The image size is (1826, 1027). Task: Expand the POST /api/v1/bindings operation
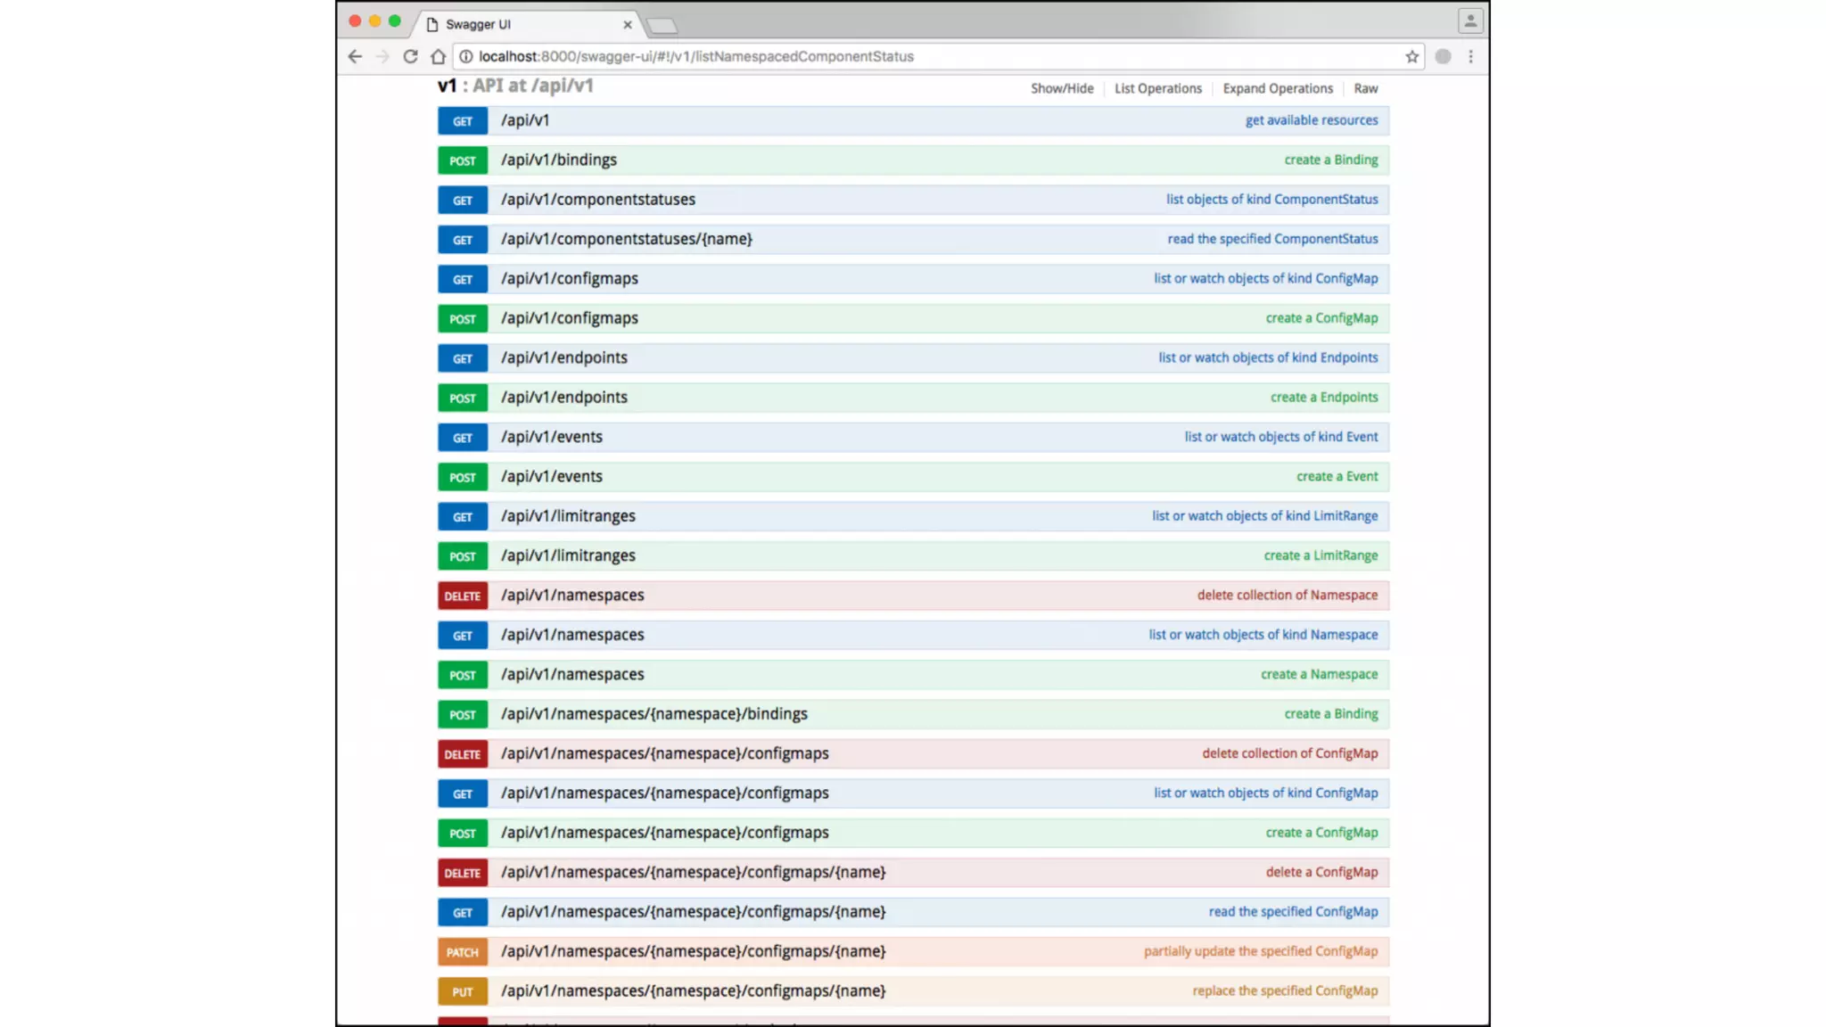[559, 160]
